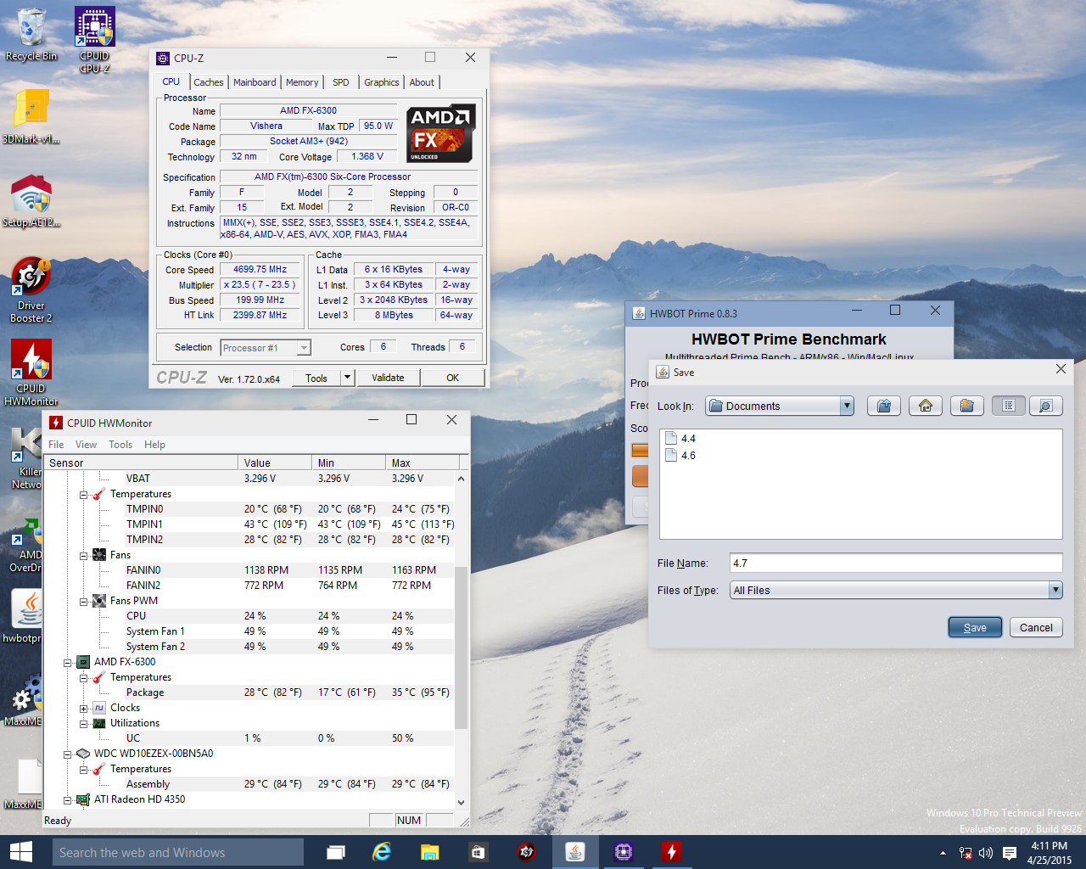Go up one level in Save dialog
Image resolution: width=1086 pixels, height=869 pixels.
[x=883, y=406]
